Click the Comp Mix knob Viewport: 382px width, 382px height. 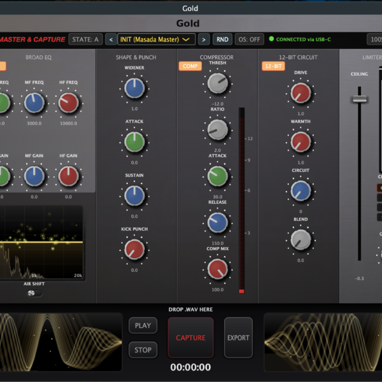217,269
